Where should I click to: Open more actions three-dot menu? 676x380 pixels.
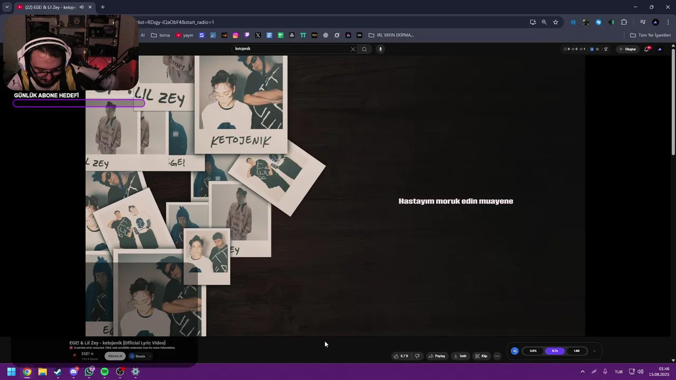pos(497,356)
